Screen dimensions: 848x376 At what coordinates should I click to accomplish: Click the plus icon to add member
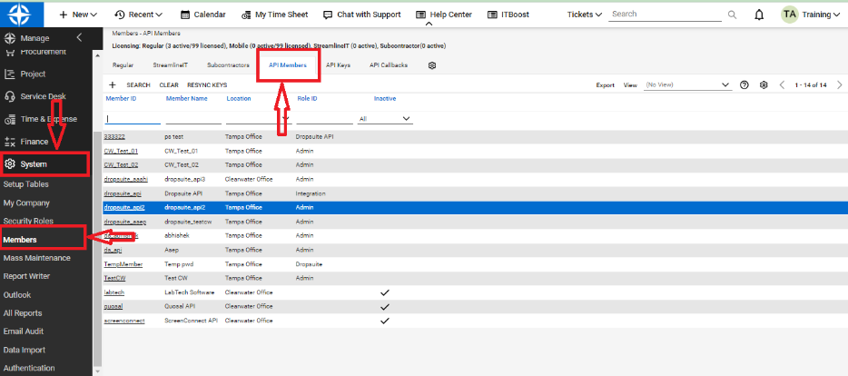coord(113,84)
